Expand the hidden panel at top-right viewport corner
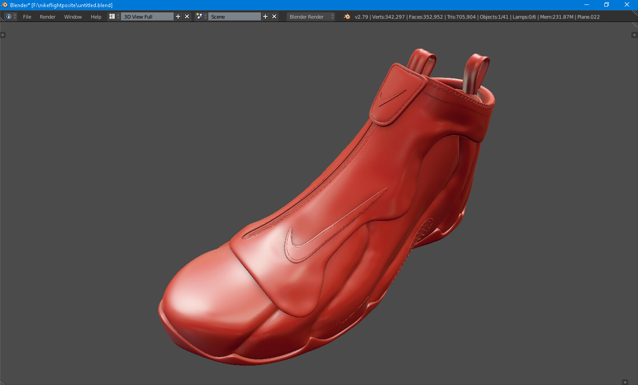 click(x=635, y=35)
